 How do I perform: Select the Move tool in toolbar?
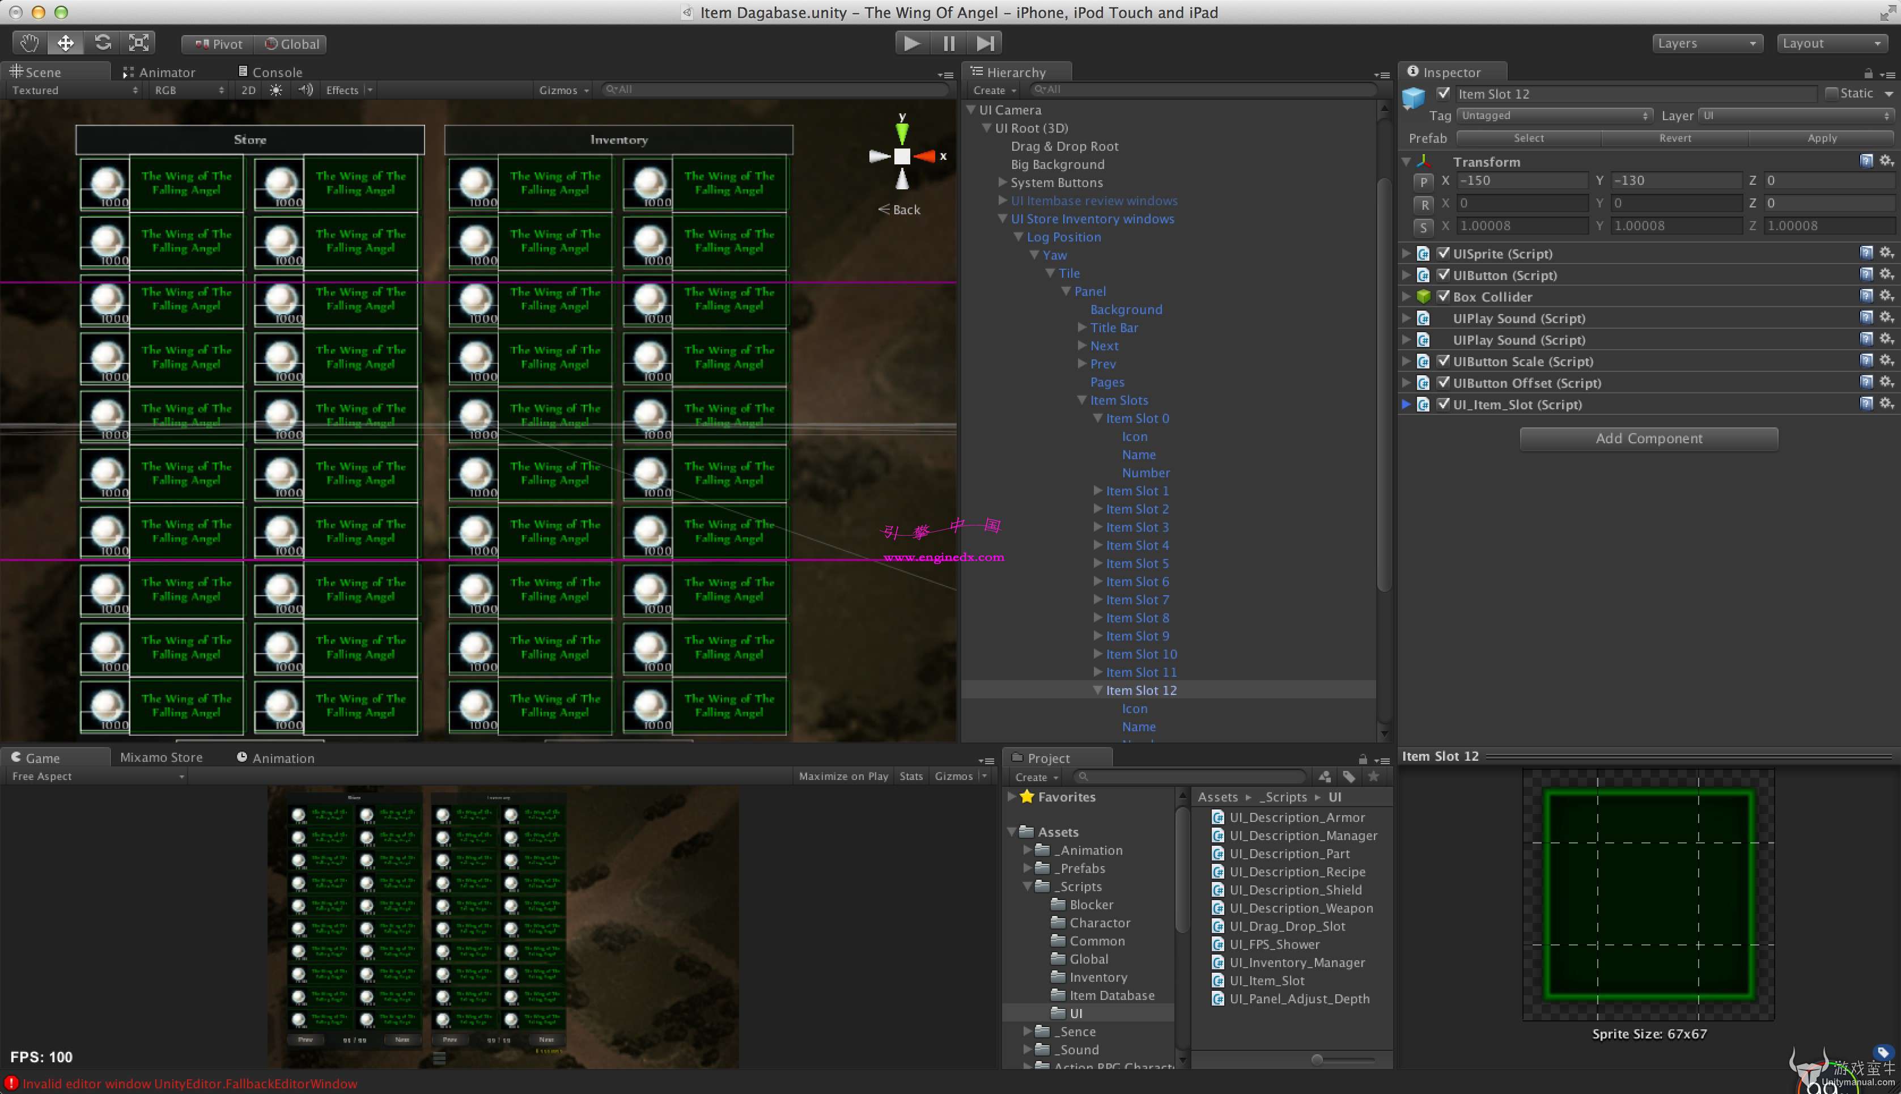tap(65, 43)
